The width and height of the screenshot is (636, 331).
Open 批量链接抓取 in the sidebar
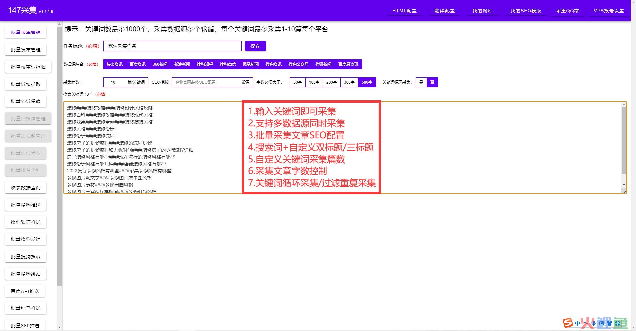coord(26,84)
